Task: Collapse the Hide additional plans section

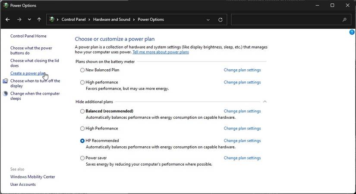Action: pyautogui.click(x=265, y=102)
